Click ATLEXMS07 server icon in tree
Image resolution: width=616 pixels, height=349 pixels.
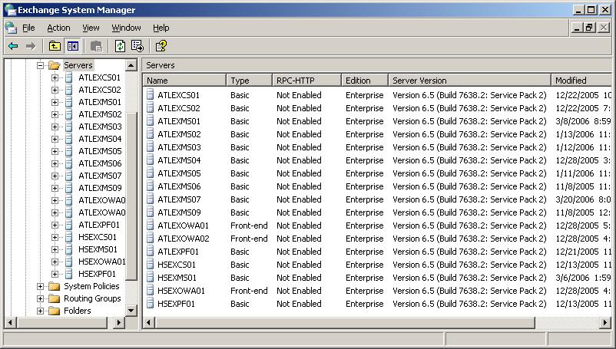click(x=69, y=176)
